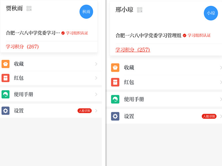The height and width of the screenshot is (166, 222).
Task: Expand 使用手册 chevron in 贾秋雨 panel
Action: (x=96, y=94)
